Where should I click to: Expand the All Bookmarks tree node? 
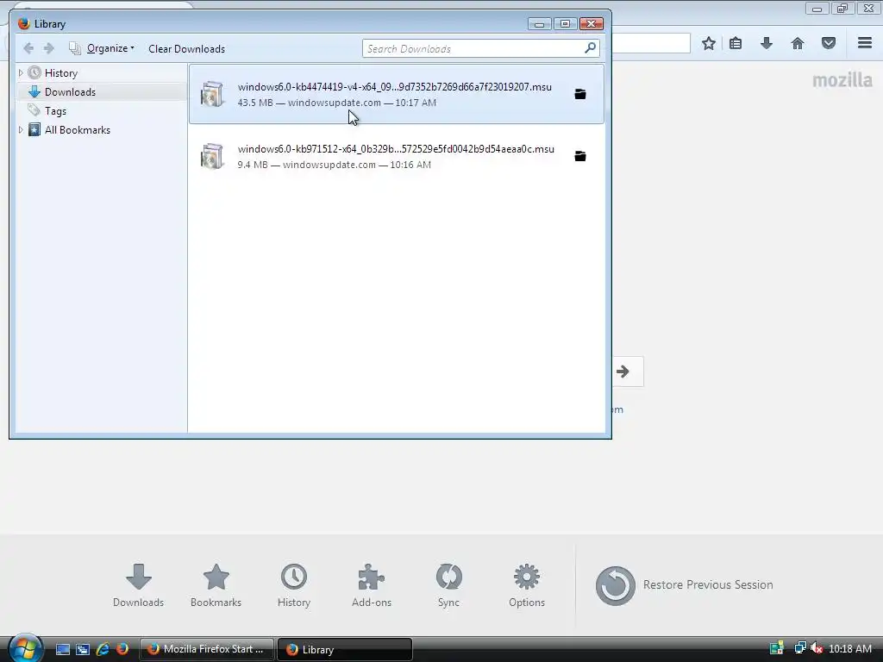(21, 130)
